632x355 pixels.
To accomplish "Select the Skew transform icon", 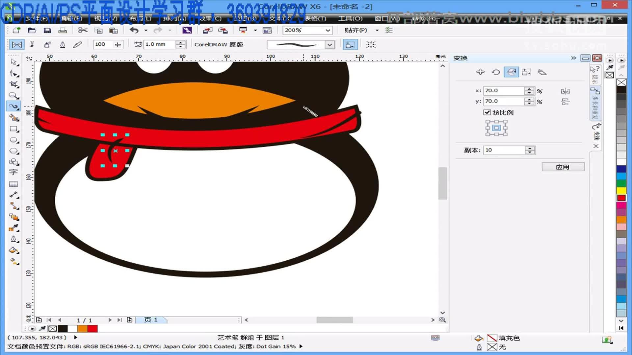I will (542, 72).
